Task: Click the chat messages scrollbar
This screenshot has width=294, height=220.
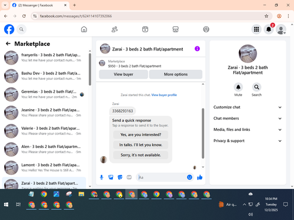Action: coord(203,133)
